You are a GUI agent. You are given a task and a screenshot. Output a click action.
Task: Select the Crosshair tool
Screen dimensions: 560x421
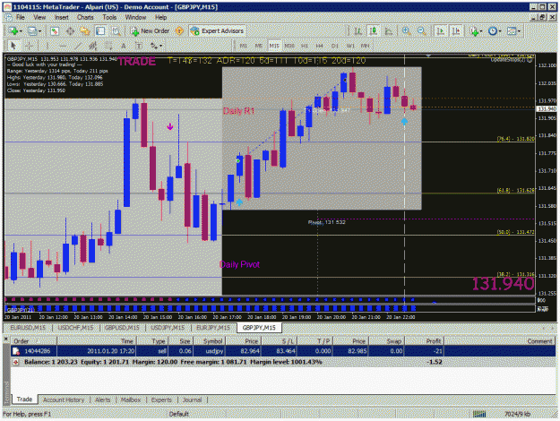tap(30, 46)
